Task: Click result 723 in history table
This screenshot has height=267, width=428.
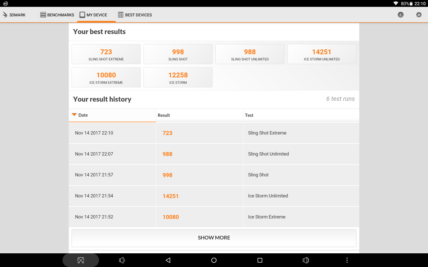Action: 168,133
